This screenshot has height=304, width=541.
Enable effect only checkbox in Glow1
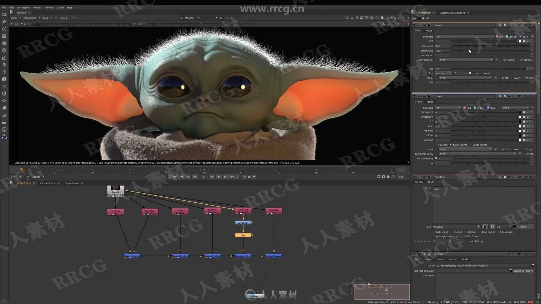pos(518,60)
